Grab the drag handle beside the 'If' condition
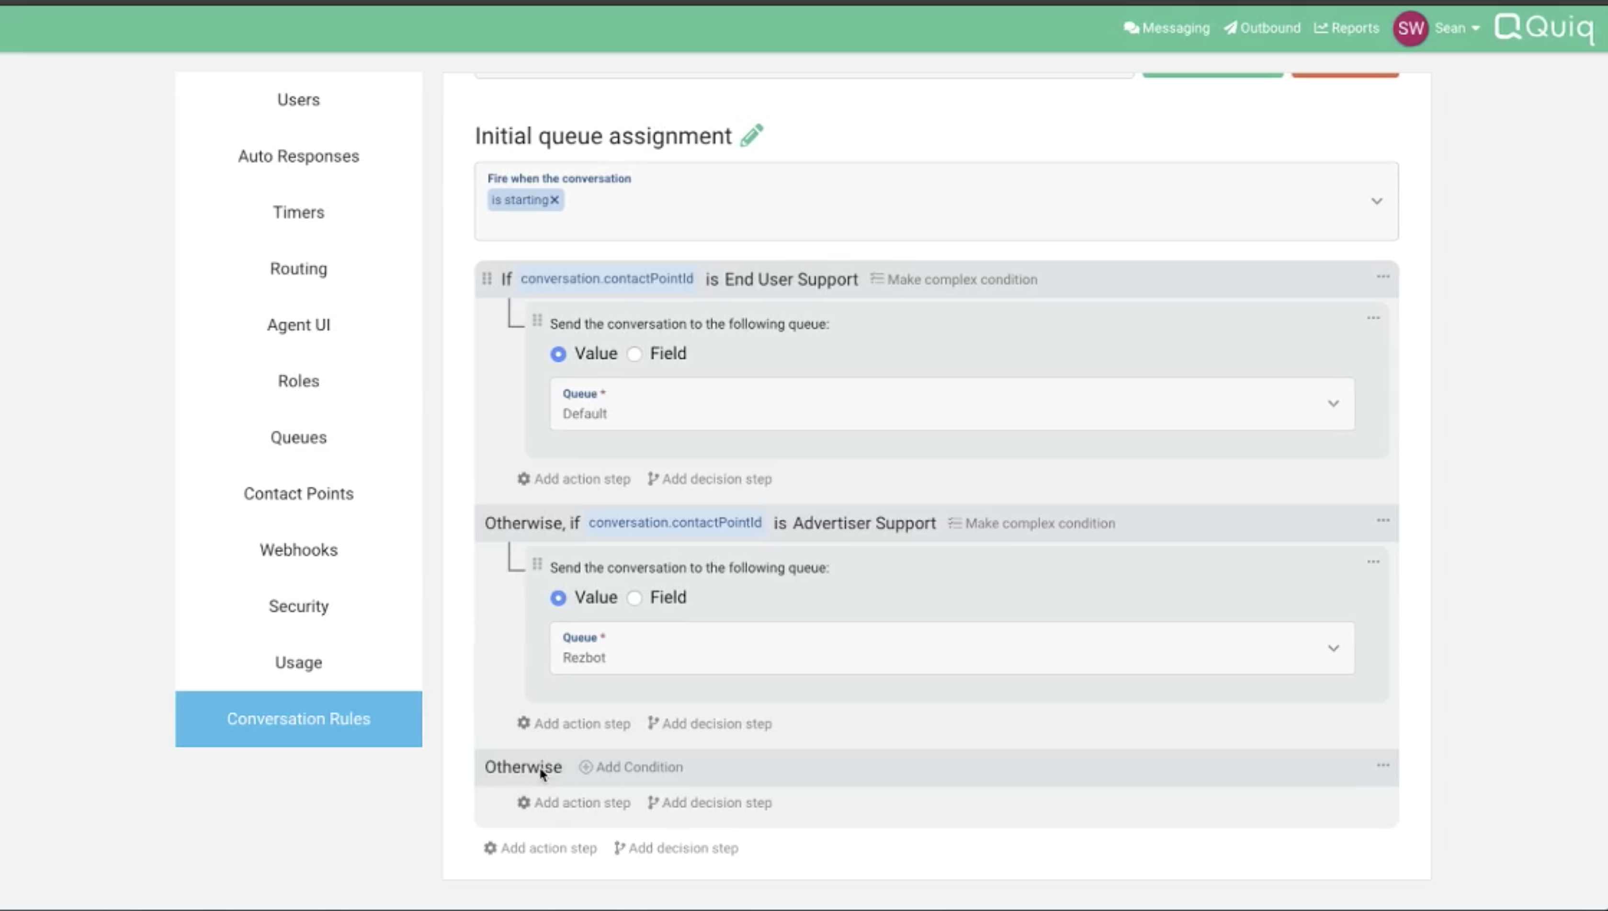1608x911 pixels. [x=487, y=278]
